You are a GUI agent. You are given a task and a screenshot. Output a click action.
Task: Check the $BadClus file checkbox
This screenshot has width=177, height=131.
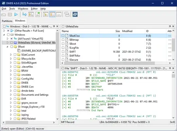(63, 36)
